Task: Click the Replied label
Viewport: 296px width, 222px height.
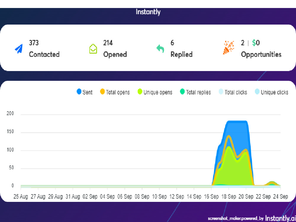Action: coord(181,54)
